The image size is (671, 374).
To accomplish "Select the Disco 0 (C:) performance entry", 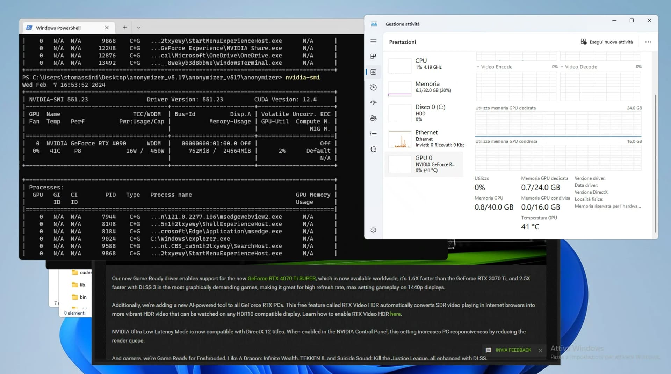I will (424, 113).
